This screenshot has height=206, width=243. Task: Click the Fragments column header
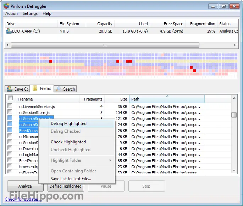click(x=92, y=99)
